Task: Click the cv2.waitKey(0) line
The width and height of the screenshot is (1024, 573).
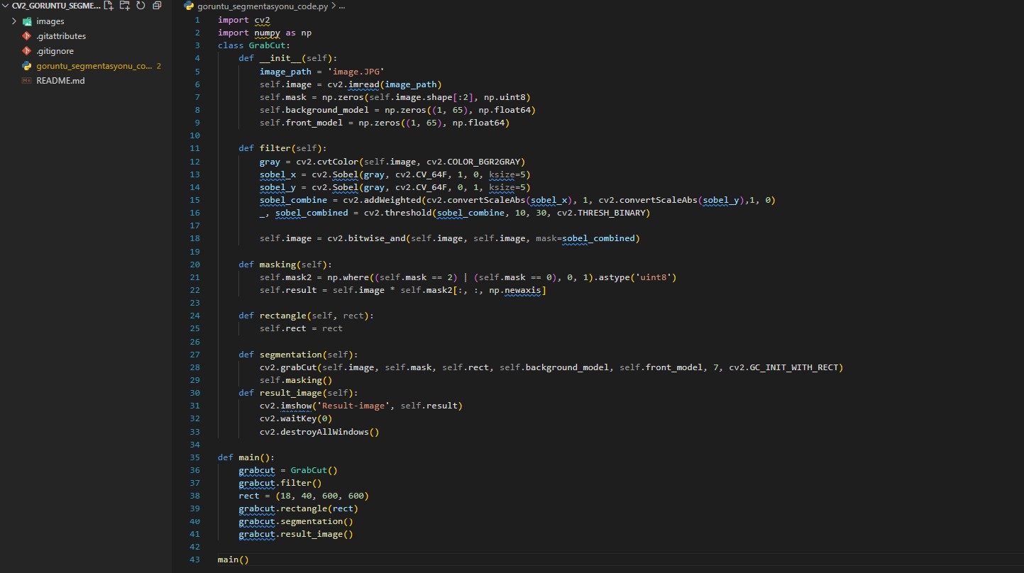Action: pyautogui.click(x=296, y=418)
